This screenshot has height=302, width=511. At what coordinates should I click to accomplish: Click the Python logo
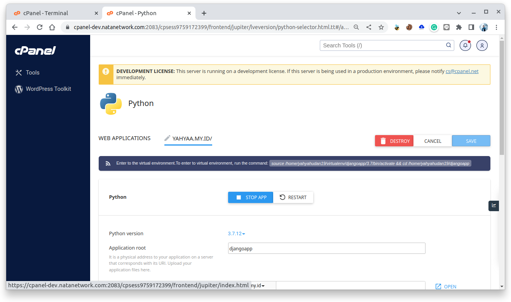pyautogui.click(x=111, y=104)
